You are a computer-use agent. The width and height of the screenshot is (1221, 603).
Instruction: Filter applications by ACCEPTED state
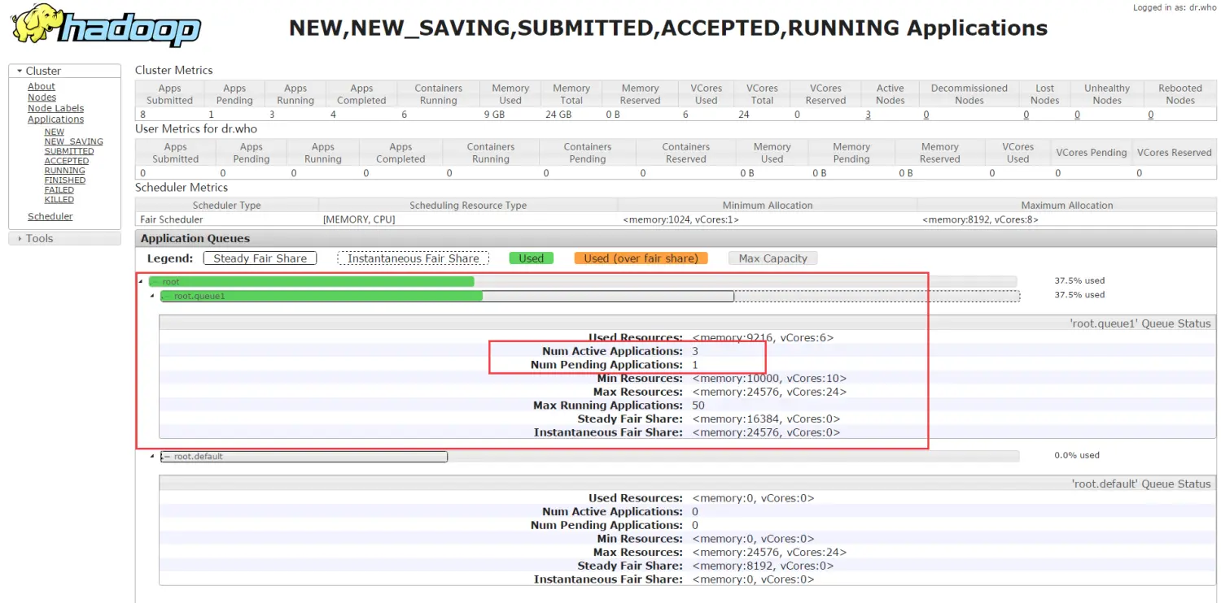click(67, 161)
